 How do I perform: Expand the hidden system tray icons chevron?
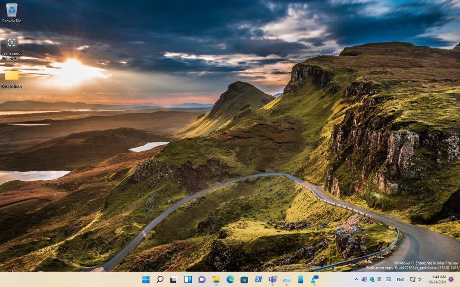click(356, 279)
